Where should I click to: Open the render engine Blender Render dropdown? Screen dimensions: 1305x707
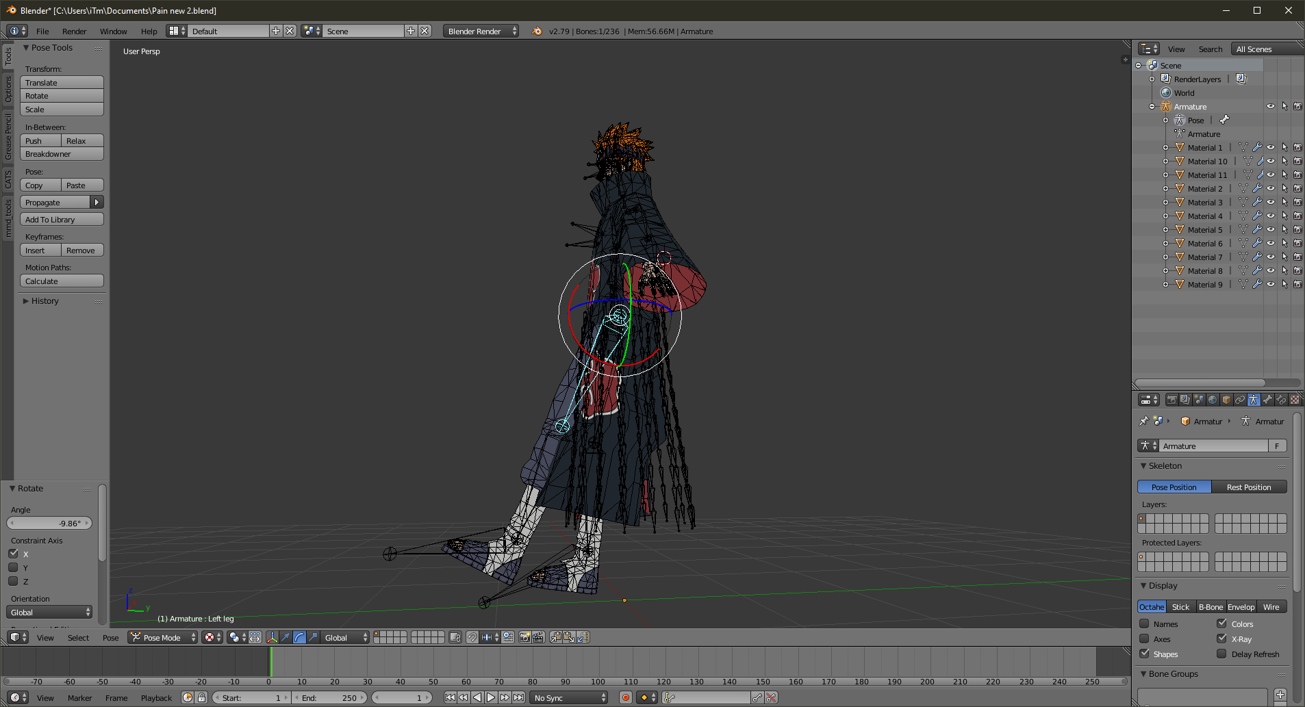point(481,31)
